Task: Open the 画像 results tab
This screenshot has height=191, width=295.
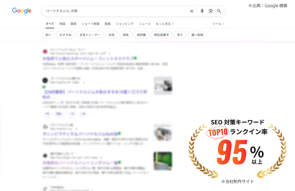Action: 73,24
